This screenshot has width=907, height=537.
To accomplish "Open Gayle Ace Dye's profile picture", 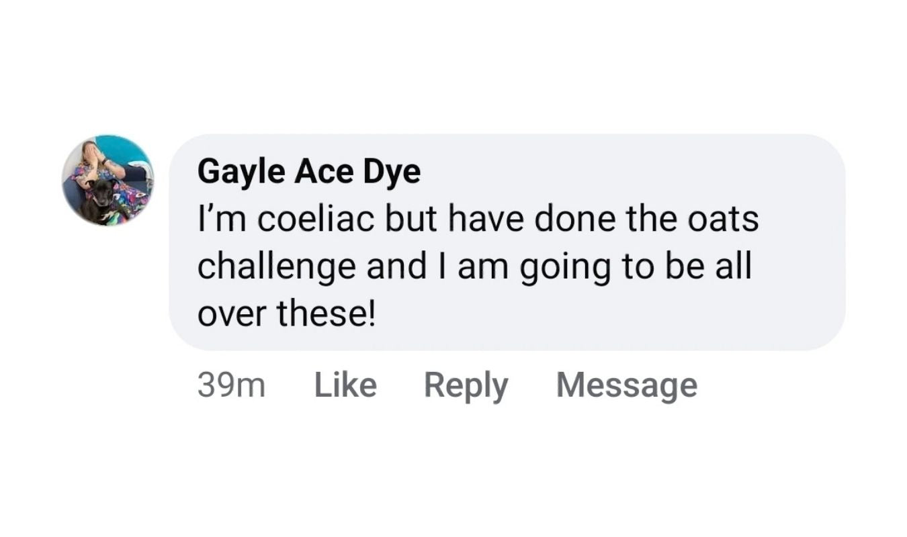I will pyautogui.click(x=107, y=180).
